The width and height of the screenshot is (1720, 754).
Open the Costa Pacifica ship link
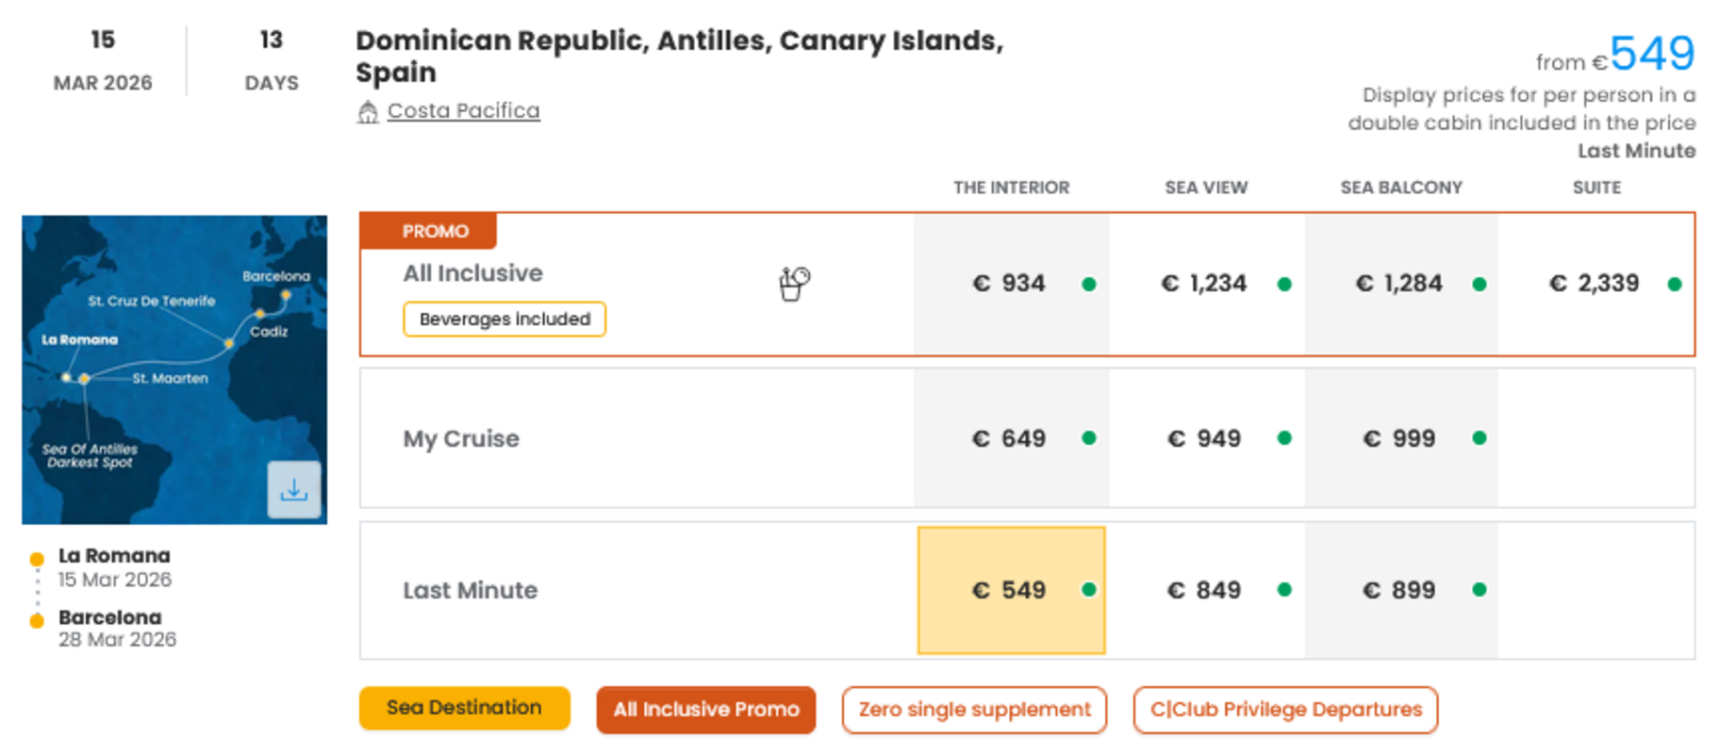tap(463, 110)
